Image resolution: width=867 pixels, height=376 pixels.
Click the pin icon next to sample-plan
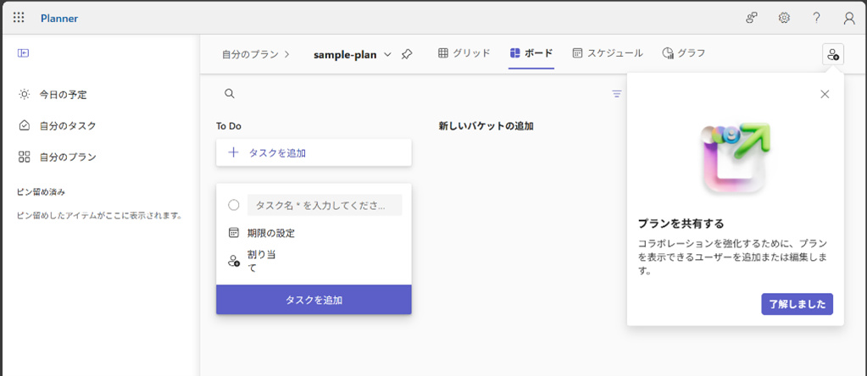click(407, 54)
